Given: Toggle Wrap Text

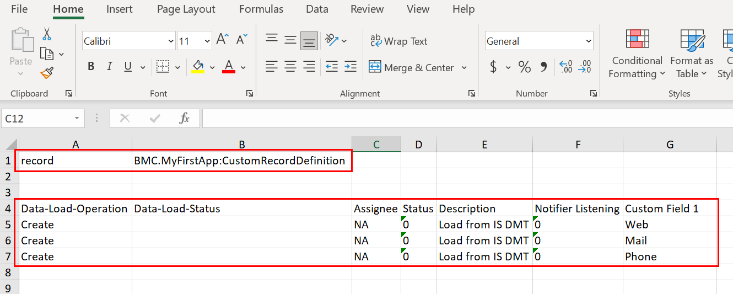Looking at the screenshot, I should (398, 41).
